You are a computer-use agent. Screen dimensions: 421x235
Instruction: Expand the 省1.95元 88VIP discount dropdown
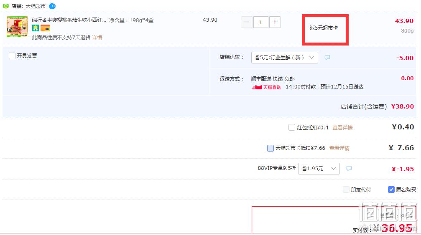click(x=319, y=169)
